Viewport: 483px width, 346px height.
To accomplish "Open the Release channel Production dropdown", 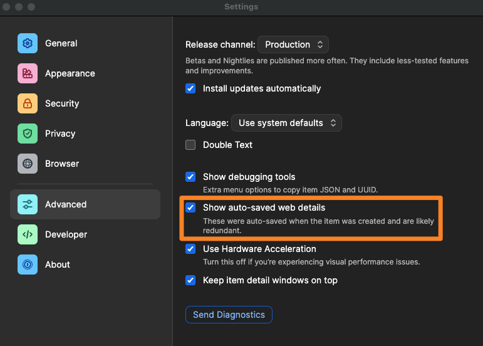I will 293,45.
